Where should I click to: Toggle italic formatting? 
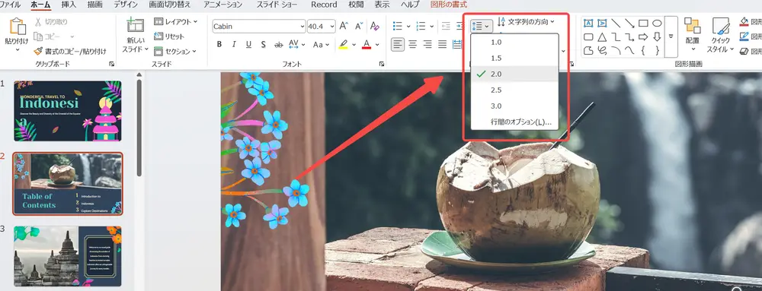pos(234,45)
